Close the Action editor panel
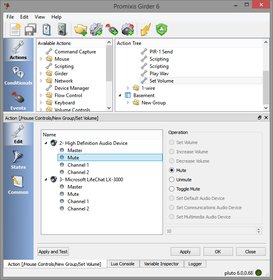The height and width of the screenshot is (280, 273). (x=266, y=117)
